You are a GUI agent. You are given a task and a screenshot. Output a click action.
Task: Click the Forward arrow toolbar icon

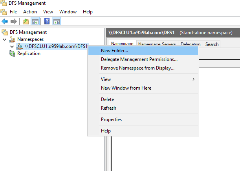coord(14,21)
